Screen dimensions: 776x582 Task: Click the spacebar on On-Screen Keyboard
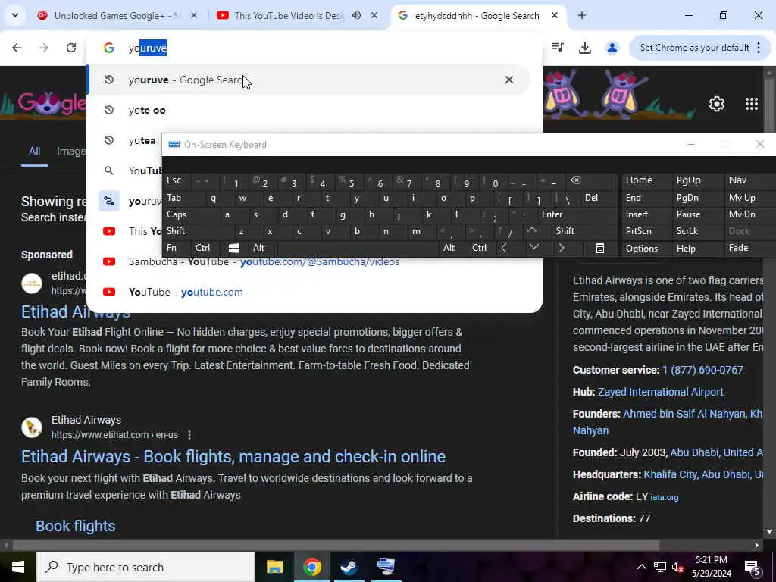pyautogui.click(x=358, y=248)
